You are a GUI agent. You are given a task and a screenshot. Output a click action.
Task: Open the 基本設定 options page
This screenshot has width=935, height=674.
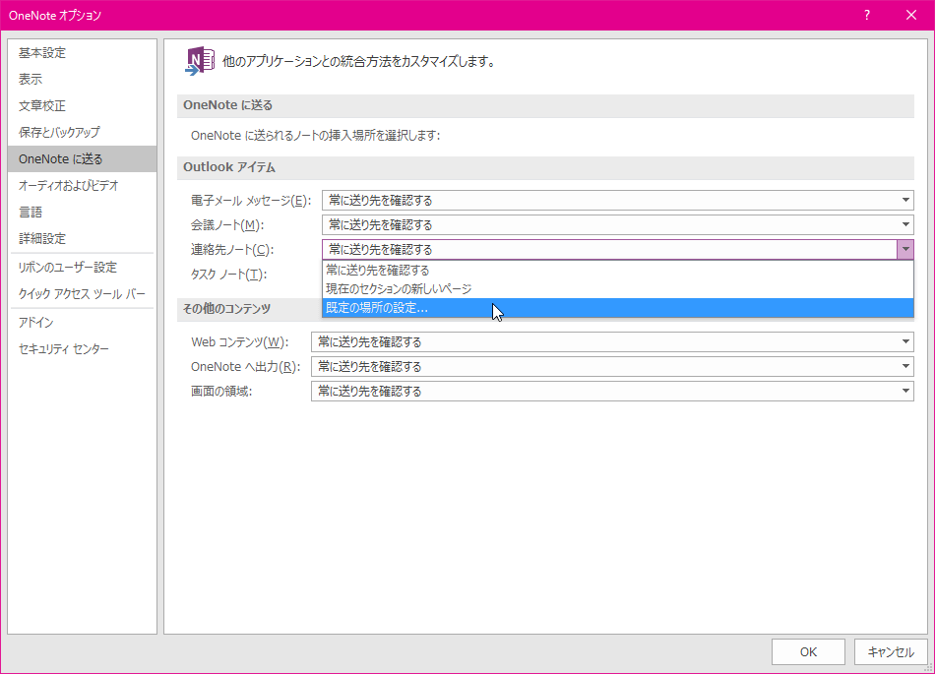pyautogui.click(x=83, y=52)
